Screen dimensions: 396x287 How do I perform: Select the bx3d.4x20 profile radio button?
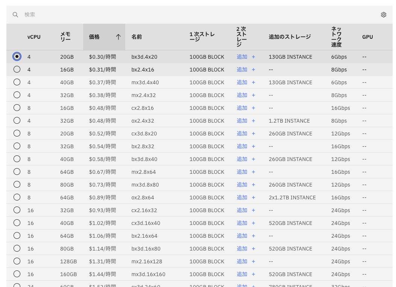click(17, 56)
